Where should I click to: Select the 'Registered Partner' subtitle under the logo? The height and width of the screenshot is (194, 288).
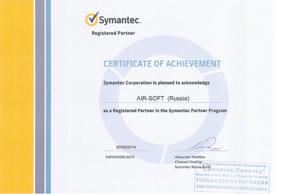[113, 33]
